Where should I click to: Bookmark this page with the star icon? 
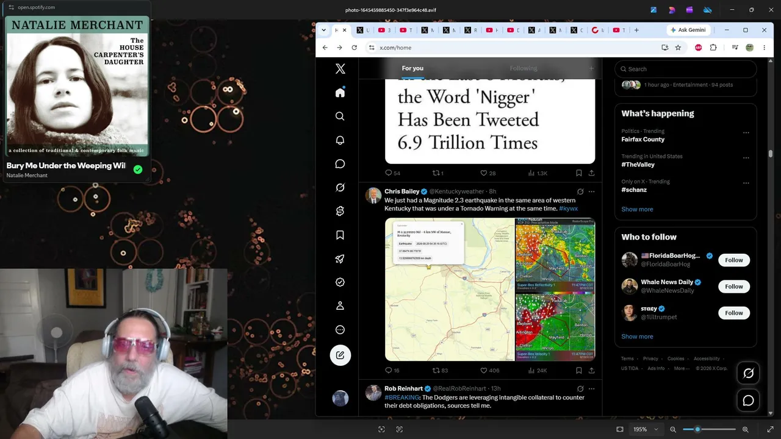[678, 48]
